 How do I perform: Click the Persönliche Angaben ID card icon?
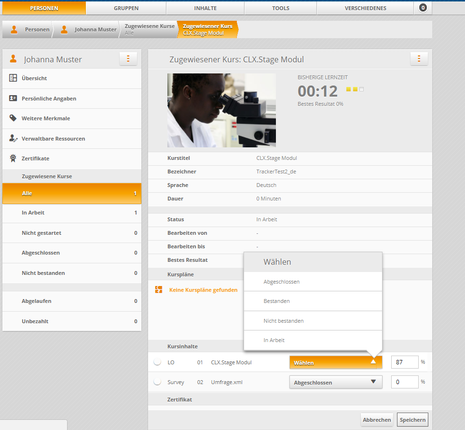pyautogui.click(x=13, y=99)
